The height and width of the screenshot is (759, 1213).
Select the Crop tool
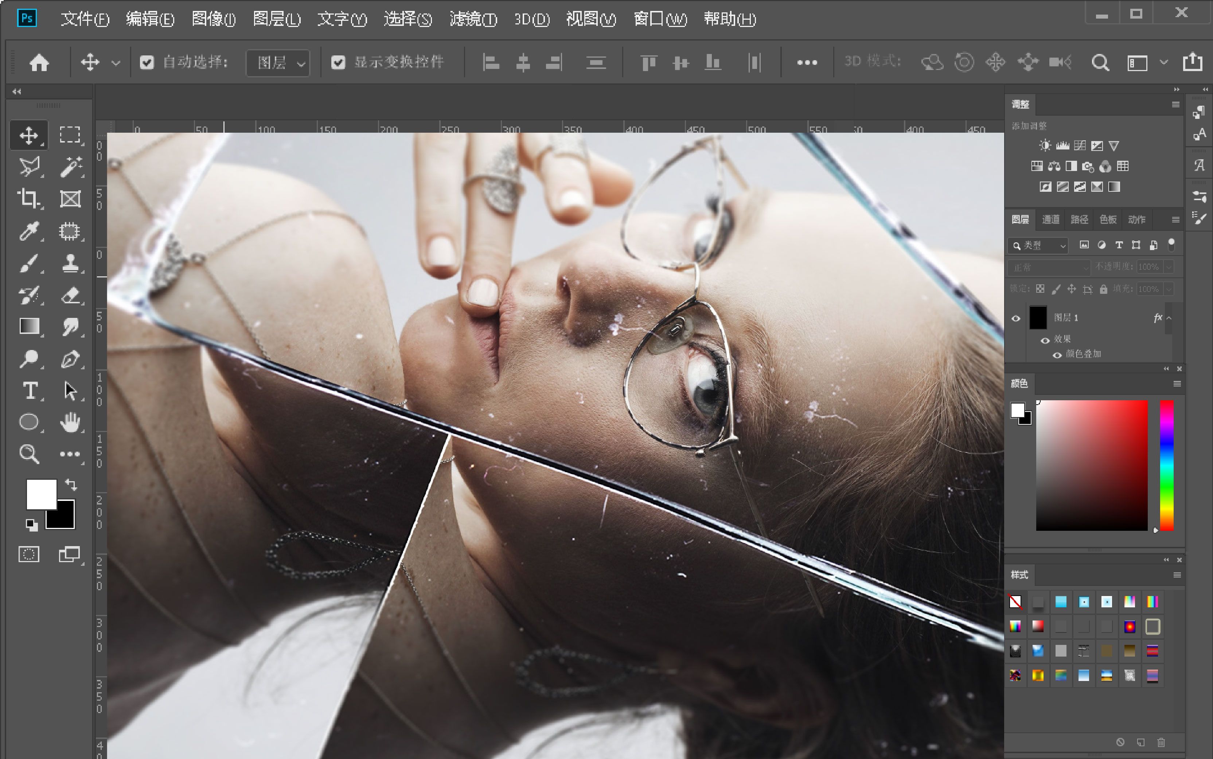pos(28,199)
